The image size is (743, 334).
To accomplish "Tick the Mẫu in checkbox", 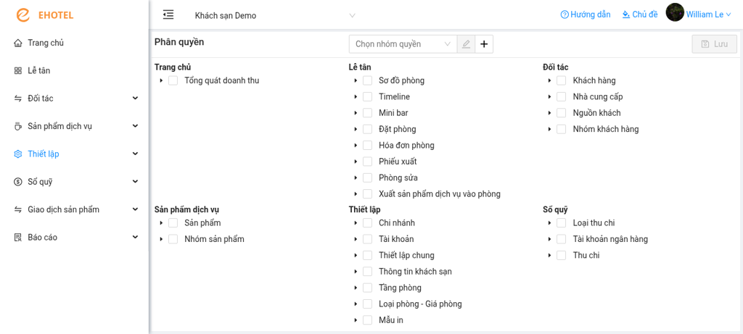I will 367,320.
